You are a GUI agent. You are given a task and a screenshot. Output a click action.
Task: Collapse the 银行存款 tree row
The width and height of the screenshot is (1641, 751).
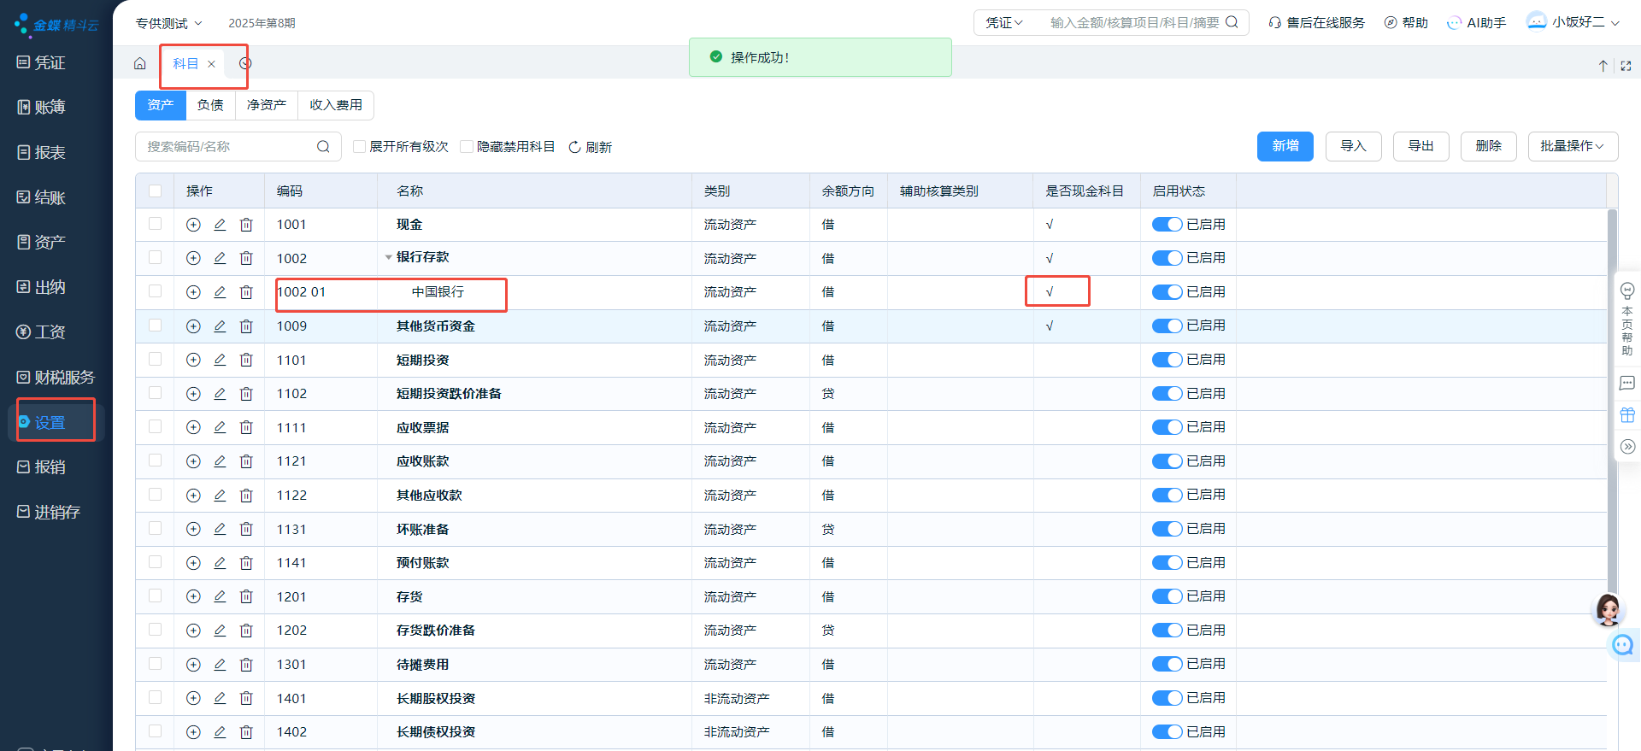pos(388,257)
